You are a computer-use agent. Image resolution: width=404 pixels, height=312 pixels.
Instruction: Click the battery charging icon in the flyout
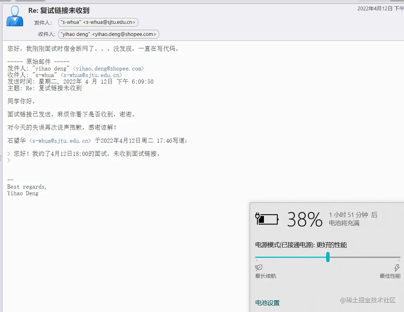click(x=267, y=219)
